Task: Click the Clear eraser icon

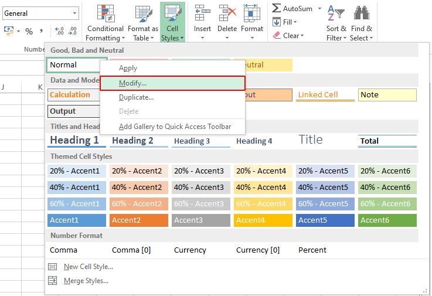Action: pyautogui.click(x=277, y=35)
